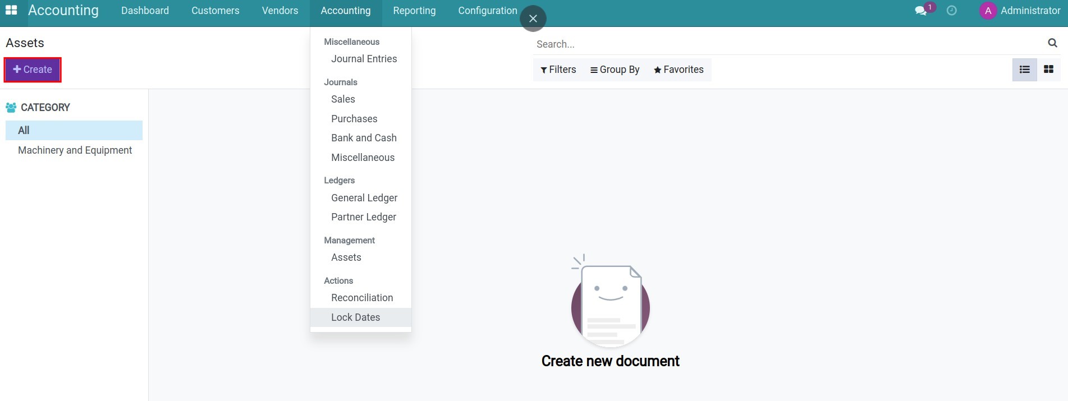The height and width of the screenshot is (401, 1068).
Task: Expand the Filters dropdown
Action: pyautogui.click(x=558, y=70)
